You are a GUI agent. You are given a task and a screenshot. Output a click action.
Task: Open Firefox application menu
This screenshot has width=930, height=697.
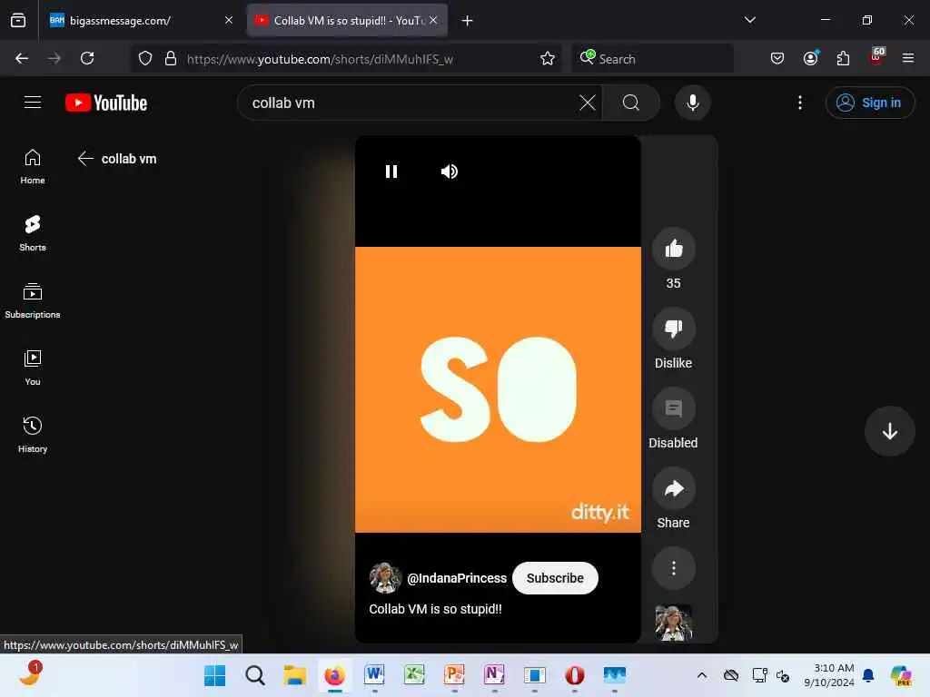(907, 58)
